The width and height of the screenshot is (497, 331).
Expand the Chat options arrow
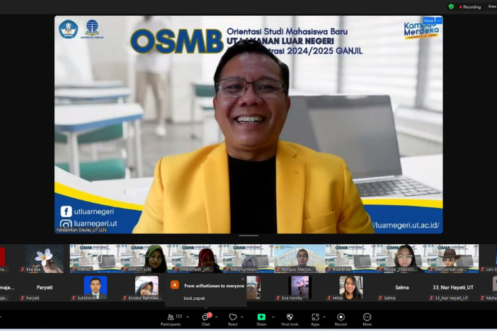pos(217,316)
